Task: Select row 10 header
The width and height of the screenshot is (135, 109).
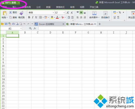Action: click(x=3, y=66)
